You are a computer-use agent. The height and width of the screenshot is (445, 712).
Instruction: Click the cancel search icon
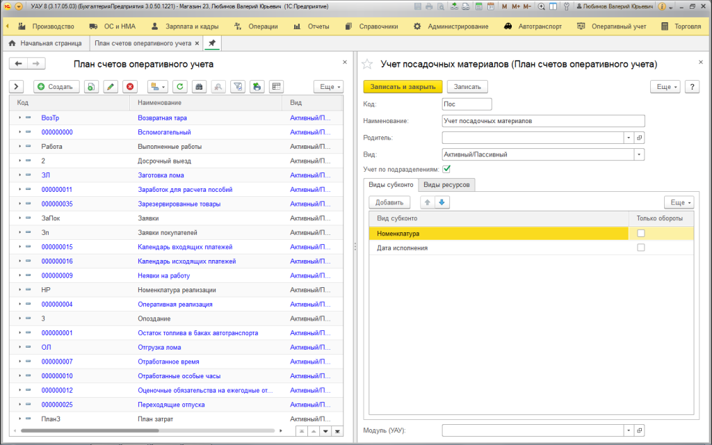218,87
